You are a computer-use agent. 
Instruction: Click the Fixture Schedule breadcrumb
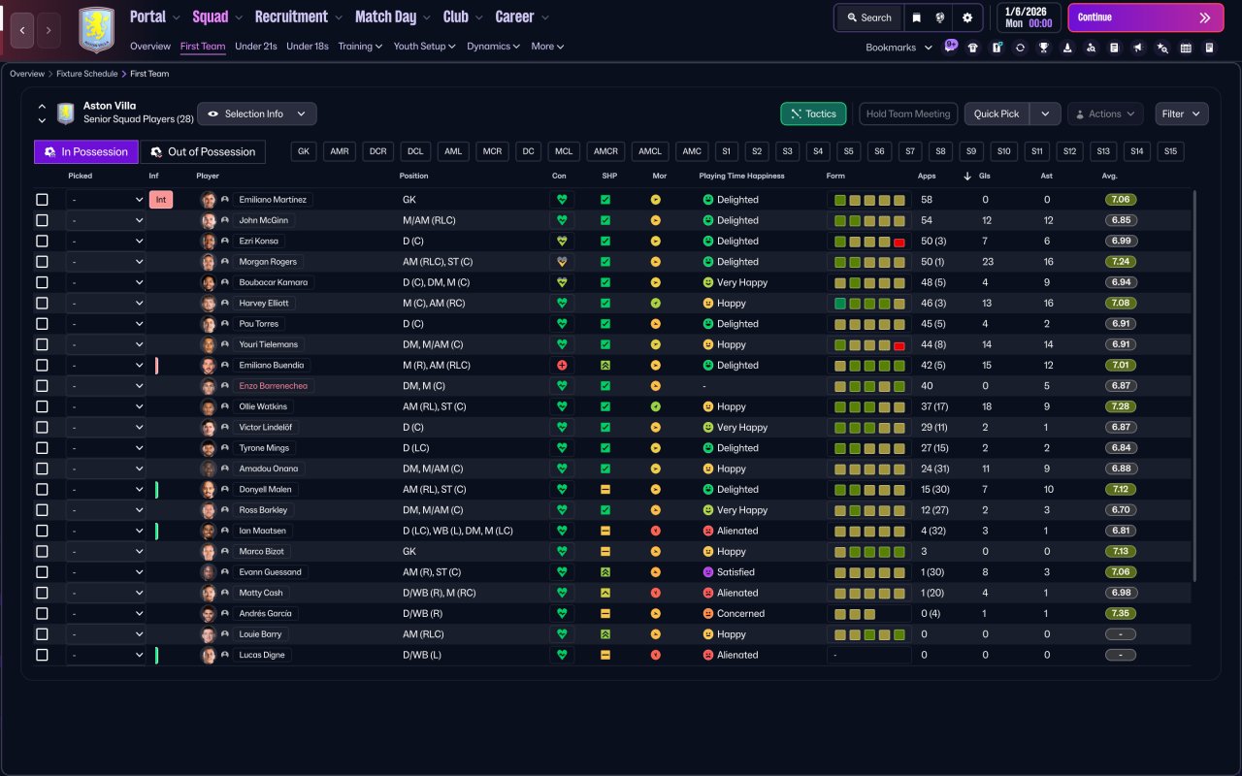87,74
